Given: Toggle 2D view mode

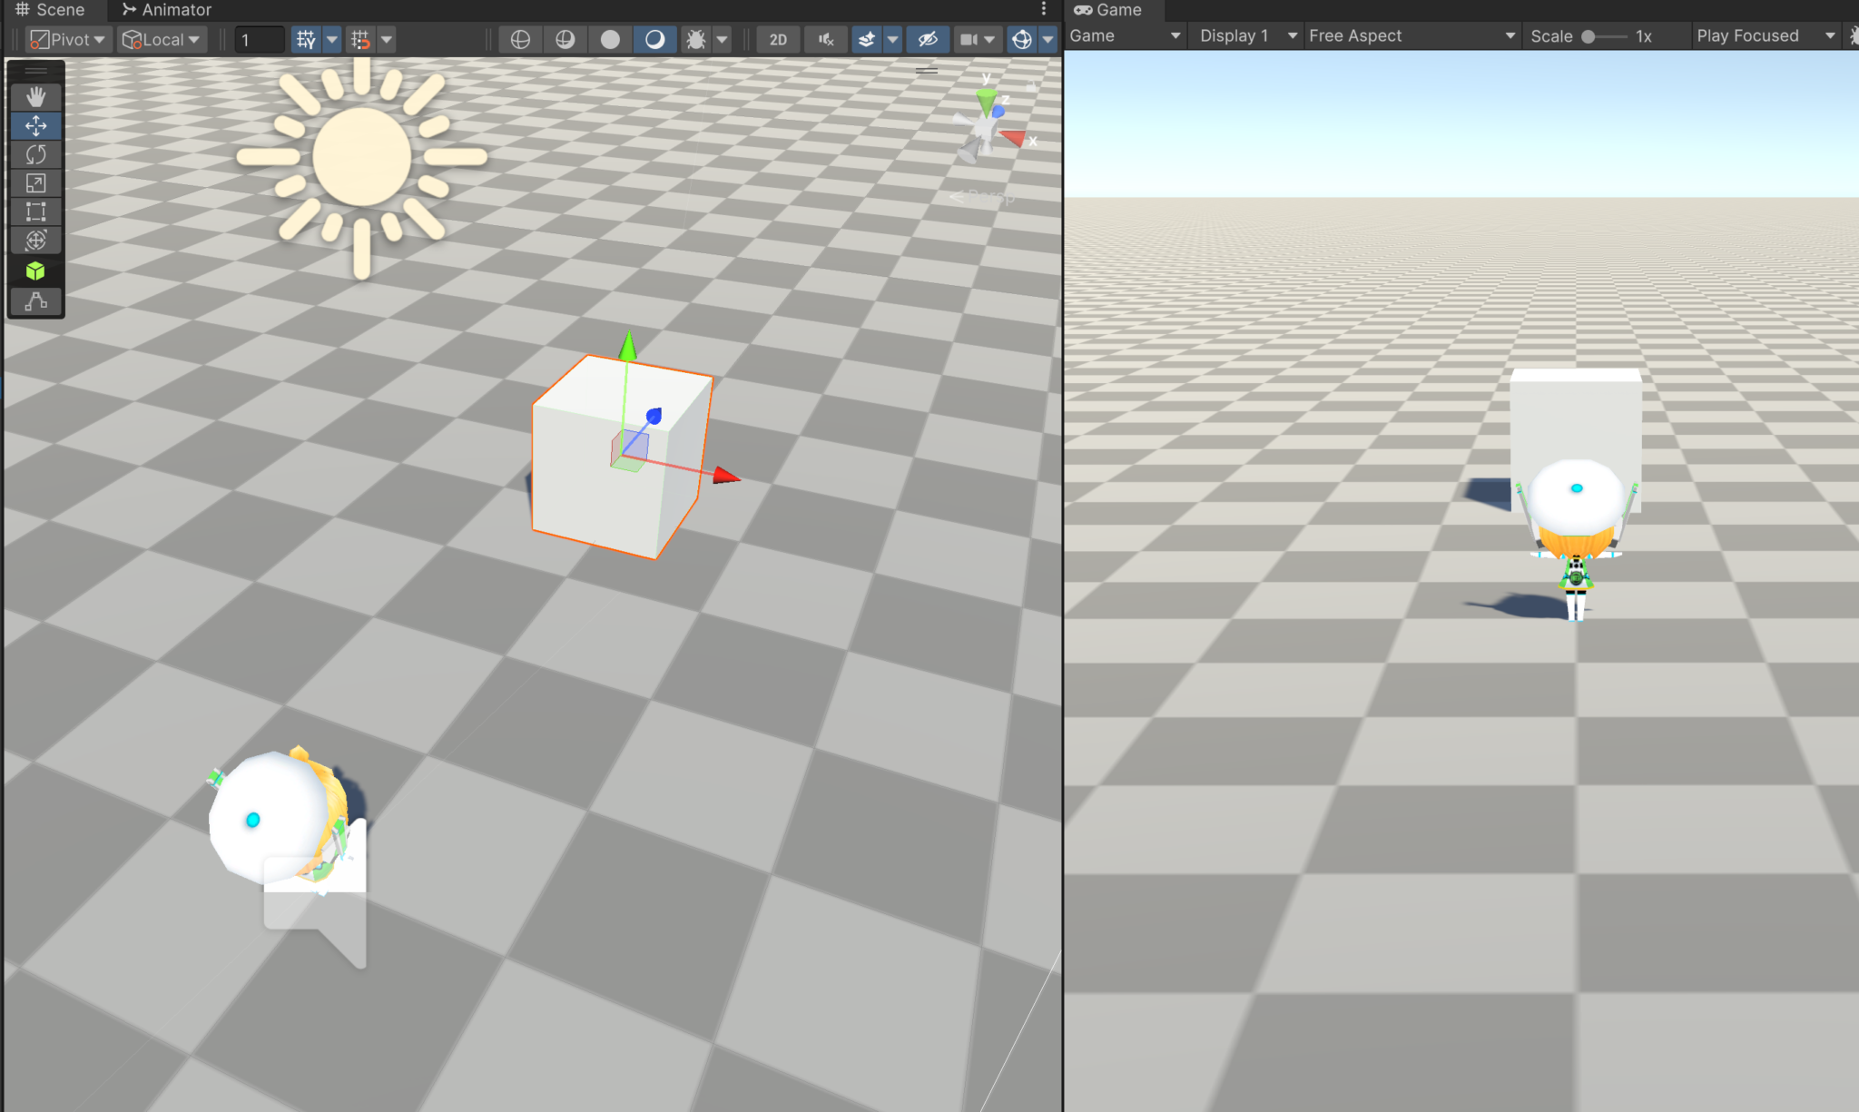Looking at the screenshot, I should click(x=777, y=39).
